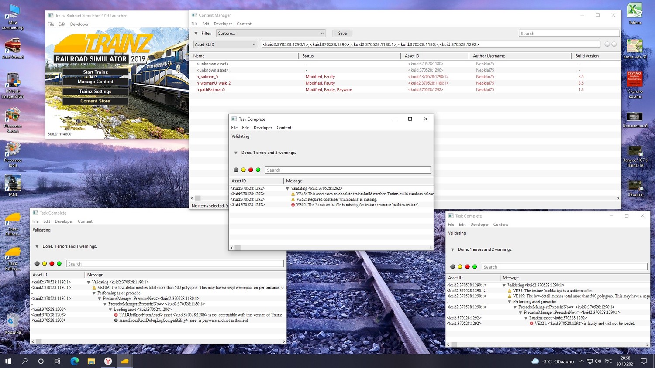Screen dimensions: 655x368
Task: Open the Picosmos Shows desktop icon
Action: pyautogui.click(x=13, y=119)
